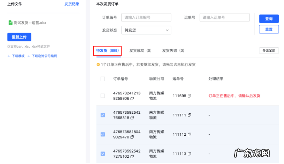
Task: Click the orange warning notice icon
Action: pos(98,64)
